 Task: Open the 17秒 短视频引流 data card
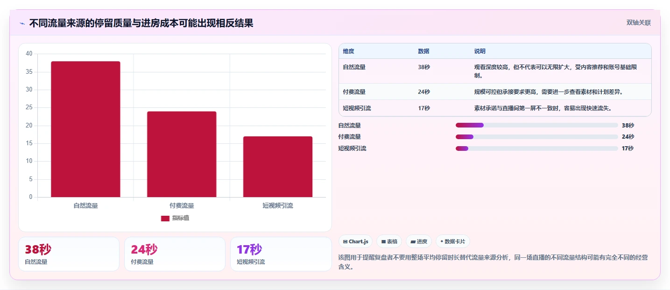point(281,254)
